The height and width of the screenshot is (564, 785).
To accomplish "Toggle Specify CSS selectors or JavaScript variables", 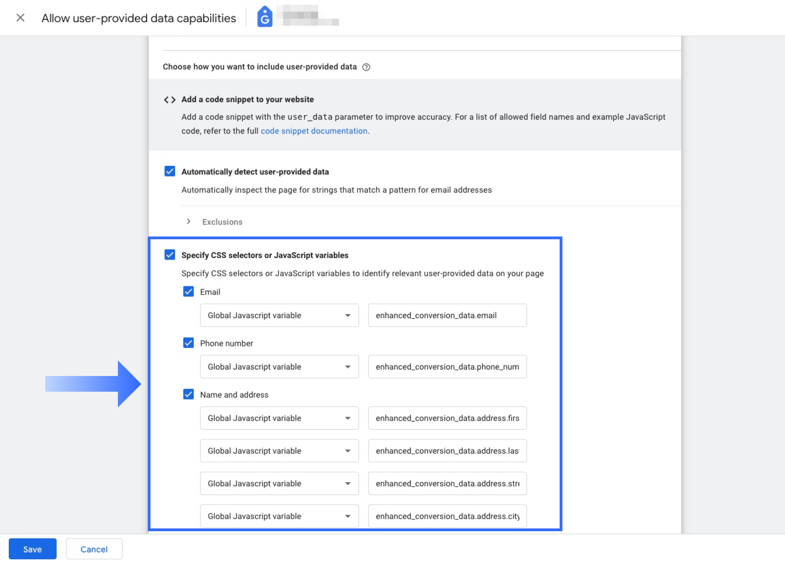I will tap(170, 255).
